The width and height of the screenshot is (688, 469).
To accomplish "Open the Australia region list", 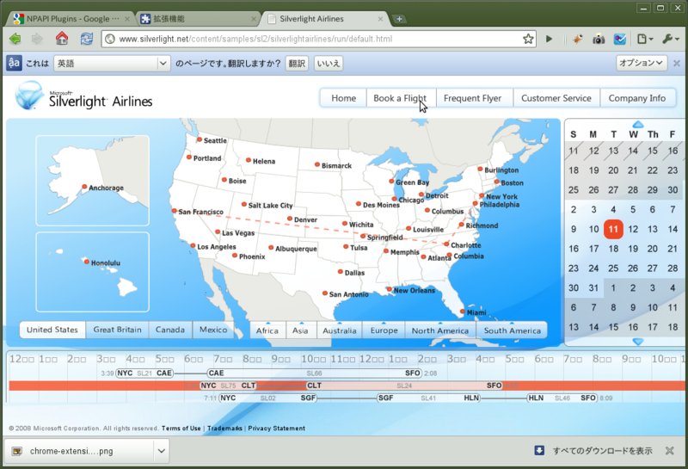I will pos(340,330).
